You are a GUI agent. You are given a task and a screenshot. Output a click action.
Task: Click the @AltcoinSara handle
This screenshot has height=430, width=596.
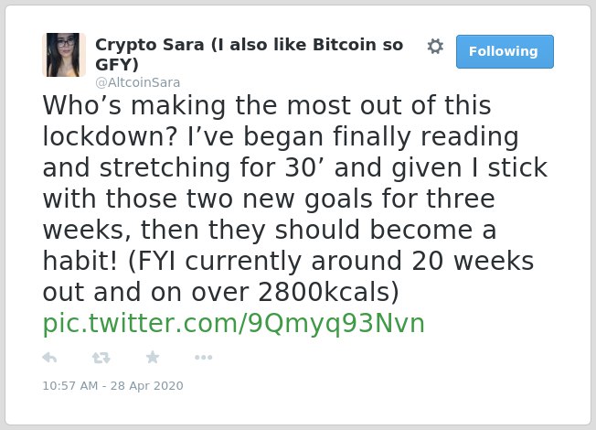click(x=138, y=82)
